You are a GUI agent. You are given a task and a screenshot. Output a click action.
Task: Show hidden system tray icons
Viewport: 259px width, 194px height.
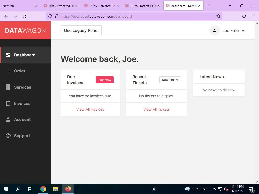pos(214,189)
